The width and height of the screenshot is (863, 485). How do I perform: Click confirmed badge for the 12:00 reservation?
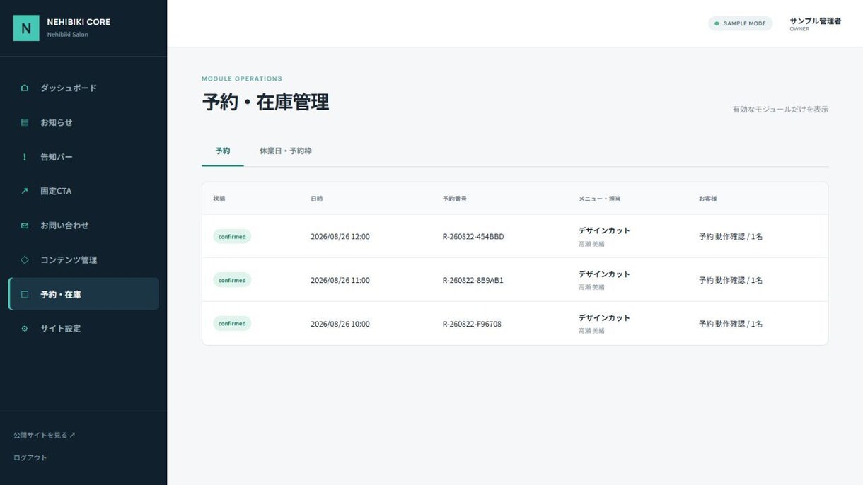click(232, 237)
